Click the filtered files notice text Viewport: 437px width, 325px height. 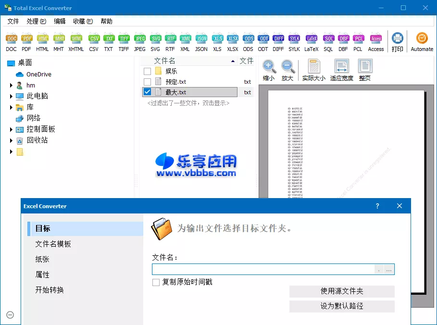pos(188,103)
